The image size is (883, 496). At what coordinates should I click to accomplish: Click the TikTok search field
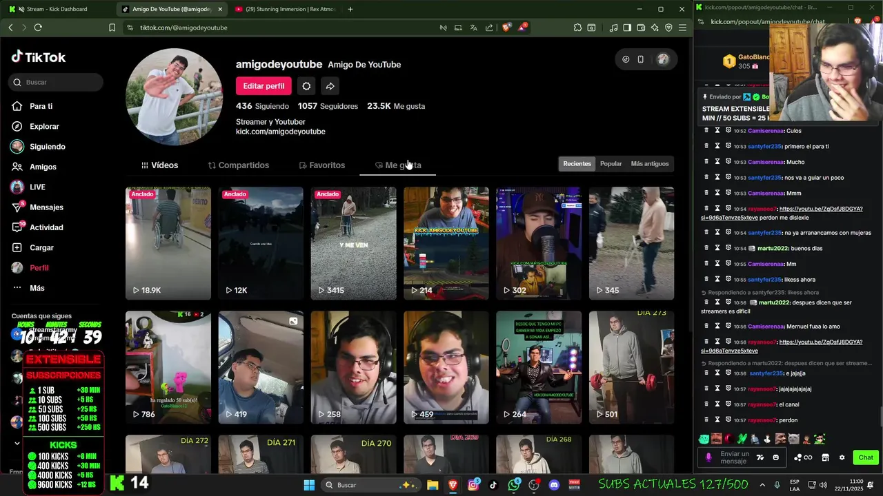(x=57, y=82)
